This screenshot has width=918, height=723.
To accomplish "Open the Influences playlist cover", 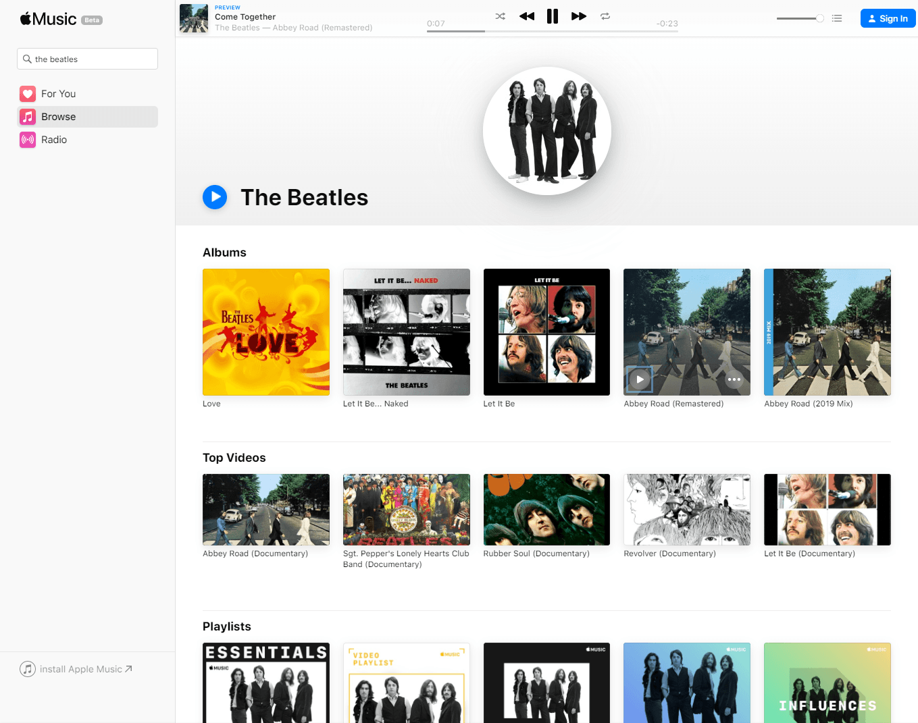I will click(827, 682).
